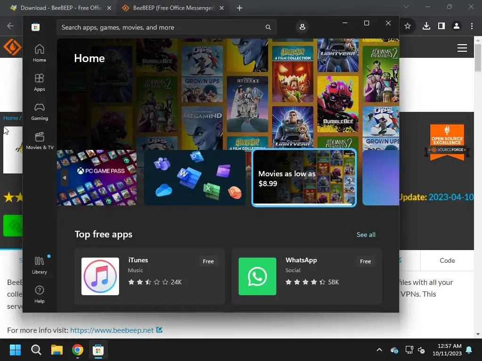Screen dimensions: 482x361
Task: Open Movies & TV section in sidebar
Action: (x=40, y=141)
